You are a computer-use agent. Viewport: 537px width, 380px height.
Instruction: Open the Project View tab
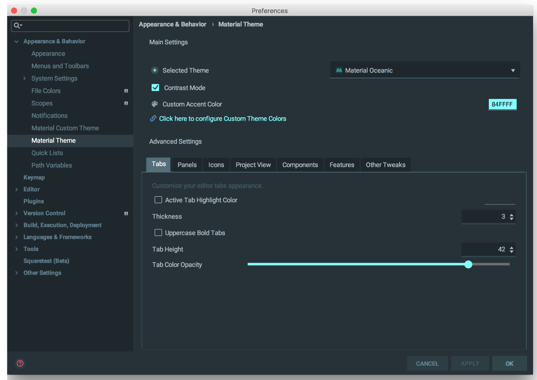pos(253,165)
